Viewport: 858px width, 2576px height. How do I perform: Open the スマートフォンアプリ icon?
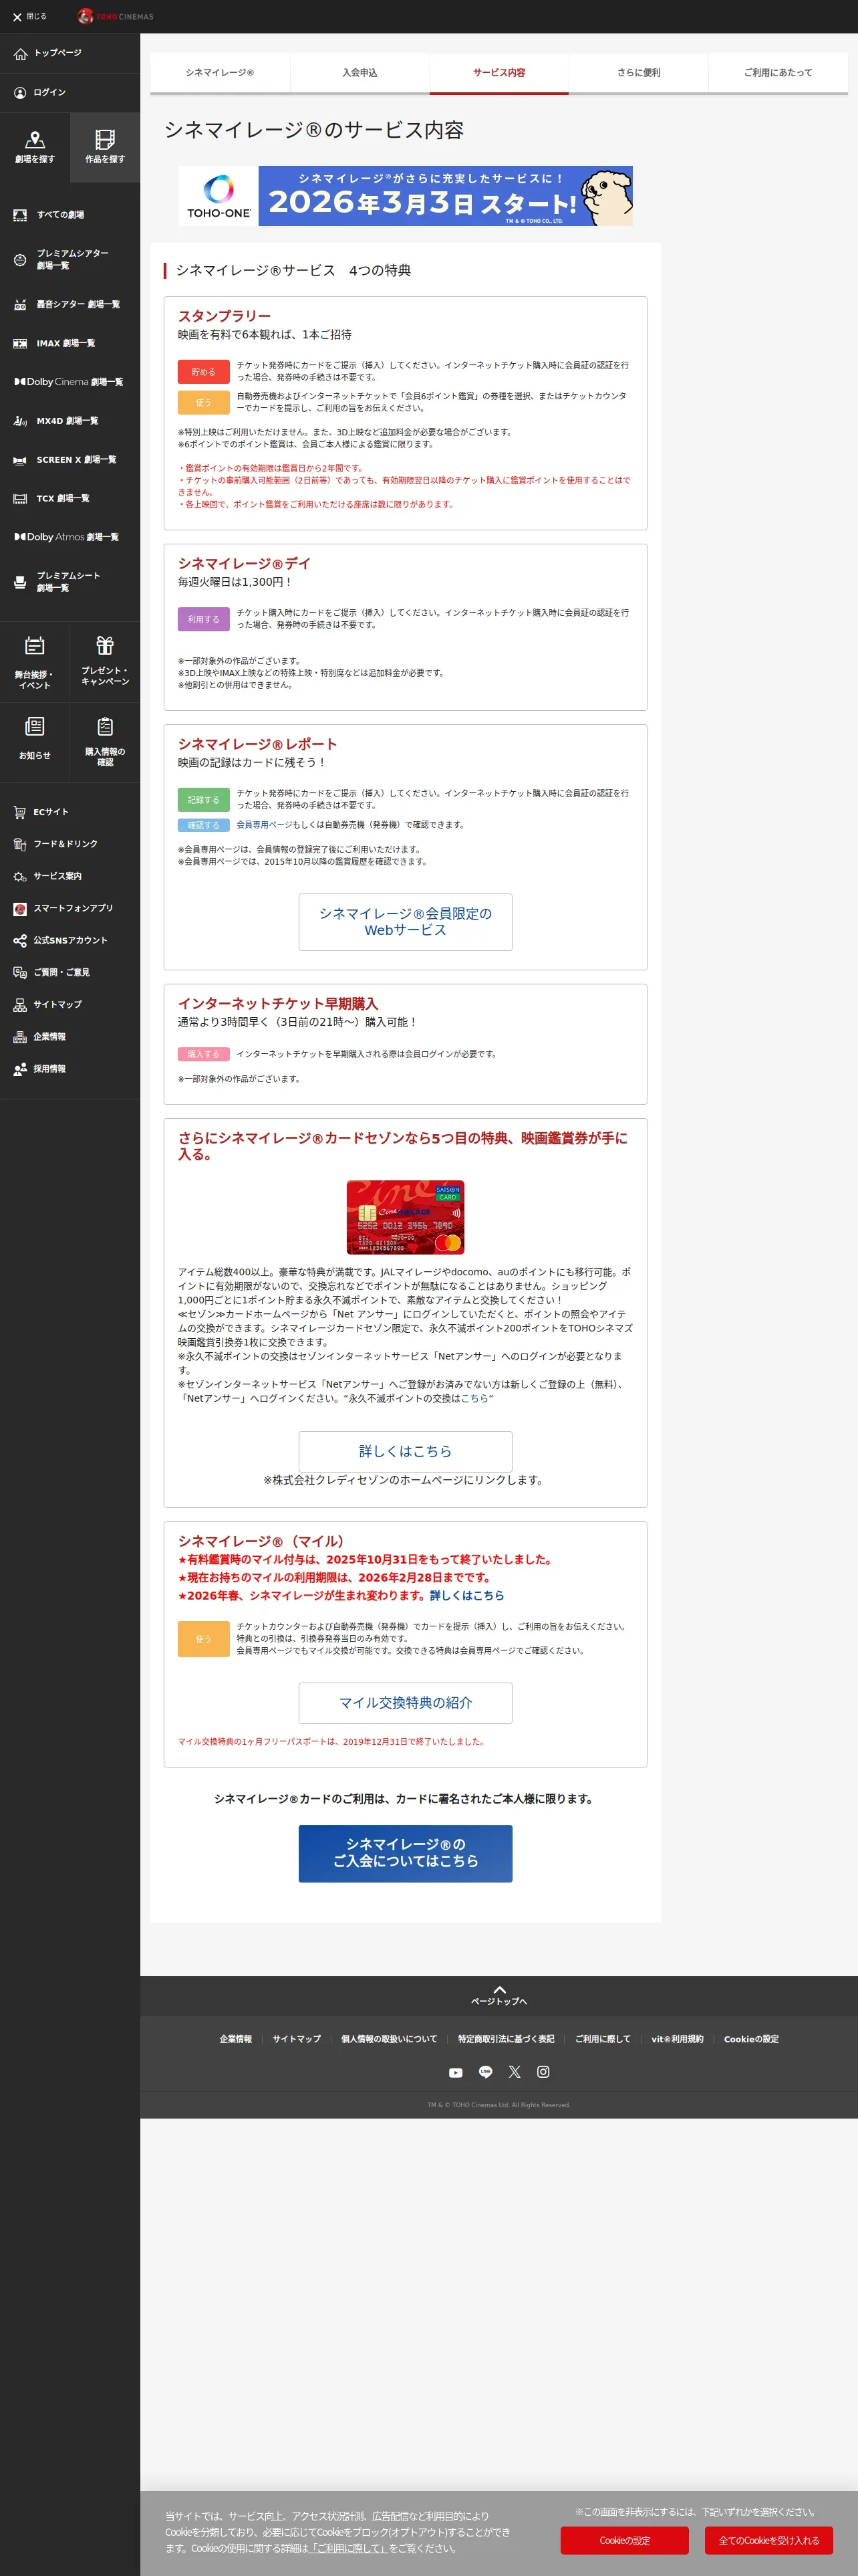click(x=20, y=908)
